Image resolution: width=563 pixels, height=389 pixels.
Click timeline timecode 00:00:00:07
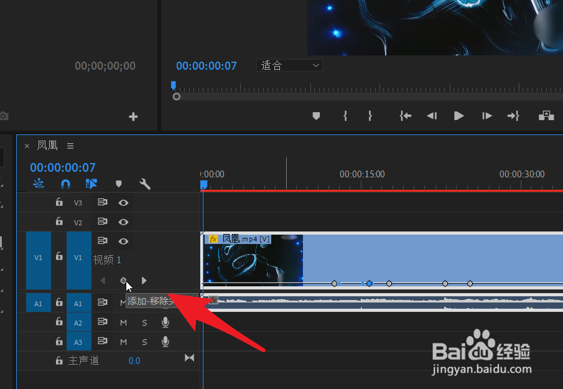click(62, 167)
